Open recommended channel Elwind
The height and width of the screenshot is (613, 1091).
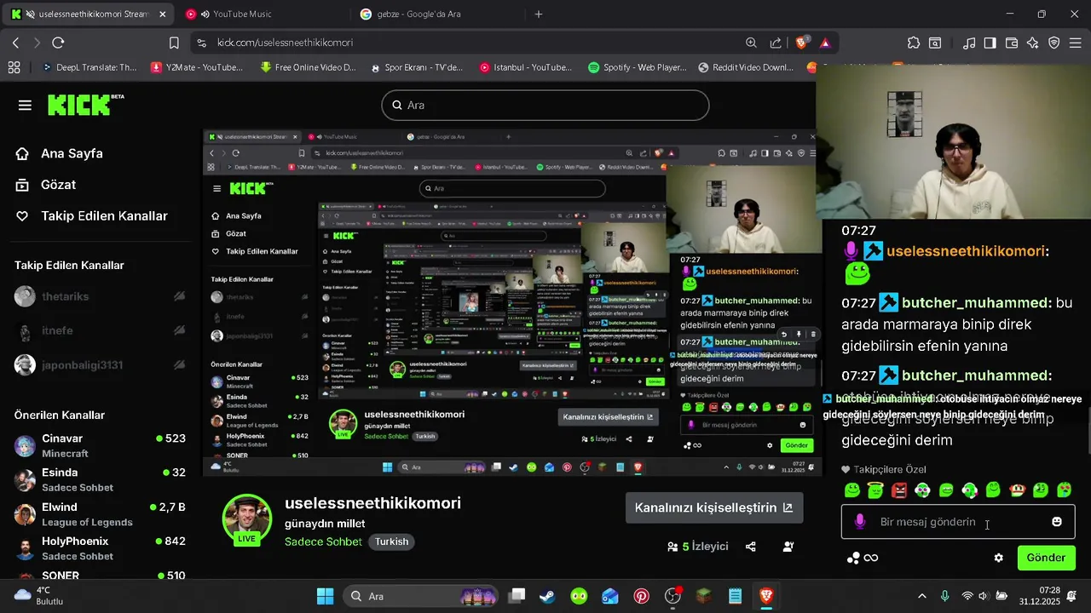pyautogui.click(x=101, y=514)
